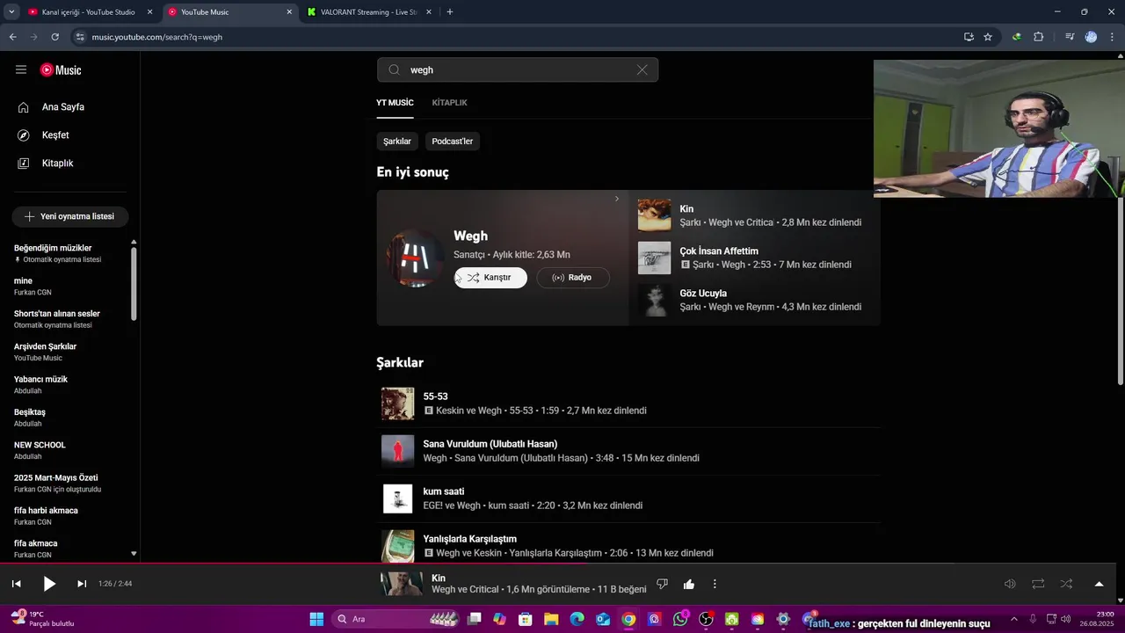Open Ana Sayfa in sidebar
The height and width of the screenshot is (633, 1125).
[63, 107]
